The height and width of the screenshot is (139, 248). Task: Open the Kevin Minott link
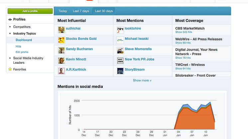pos(76,59)
